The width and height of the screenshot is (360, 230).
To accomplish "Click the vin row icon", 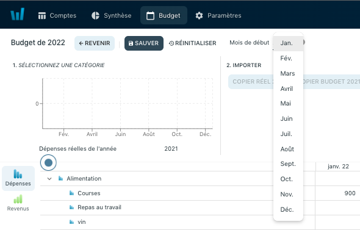I will [71, 222].
